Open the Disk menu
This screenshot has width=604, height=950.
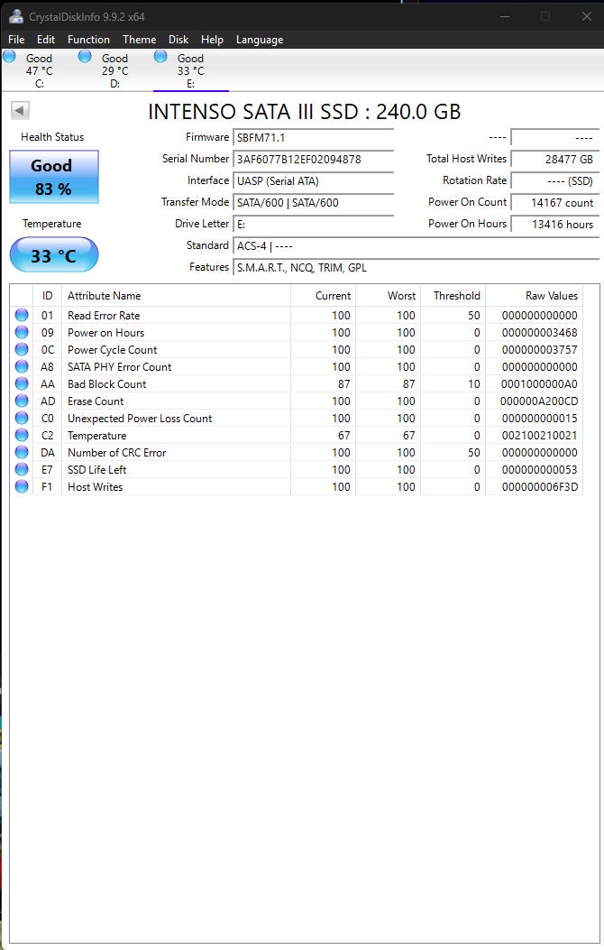click(178, 40)
